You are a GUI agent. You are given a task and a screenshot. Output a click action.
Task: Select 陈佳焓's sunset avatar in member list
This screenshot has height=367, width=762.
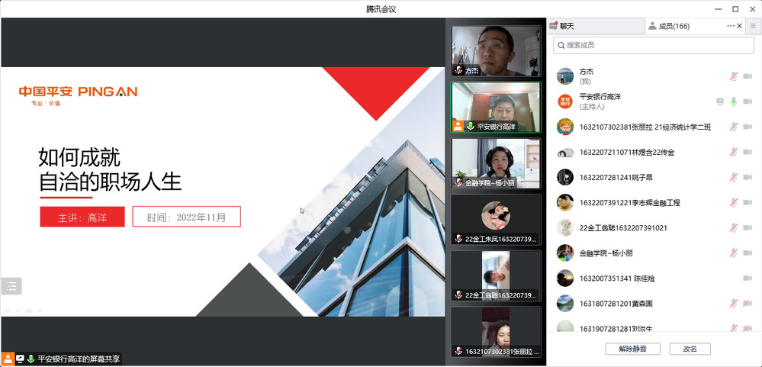click(565, 278)
